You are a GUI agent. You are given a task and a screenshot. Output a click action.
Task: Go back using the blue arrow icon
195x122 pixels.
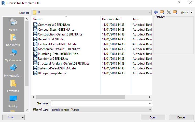point(156,12)
